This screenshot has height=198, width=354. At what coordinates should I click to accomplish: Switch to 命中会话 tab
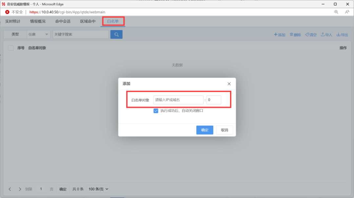[63, 21]
